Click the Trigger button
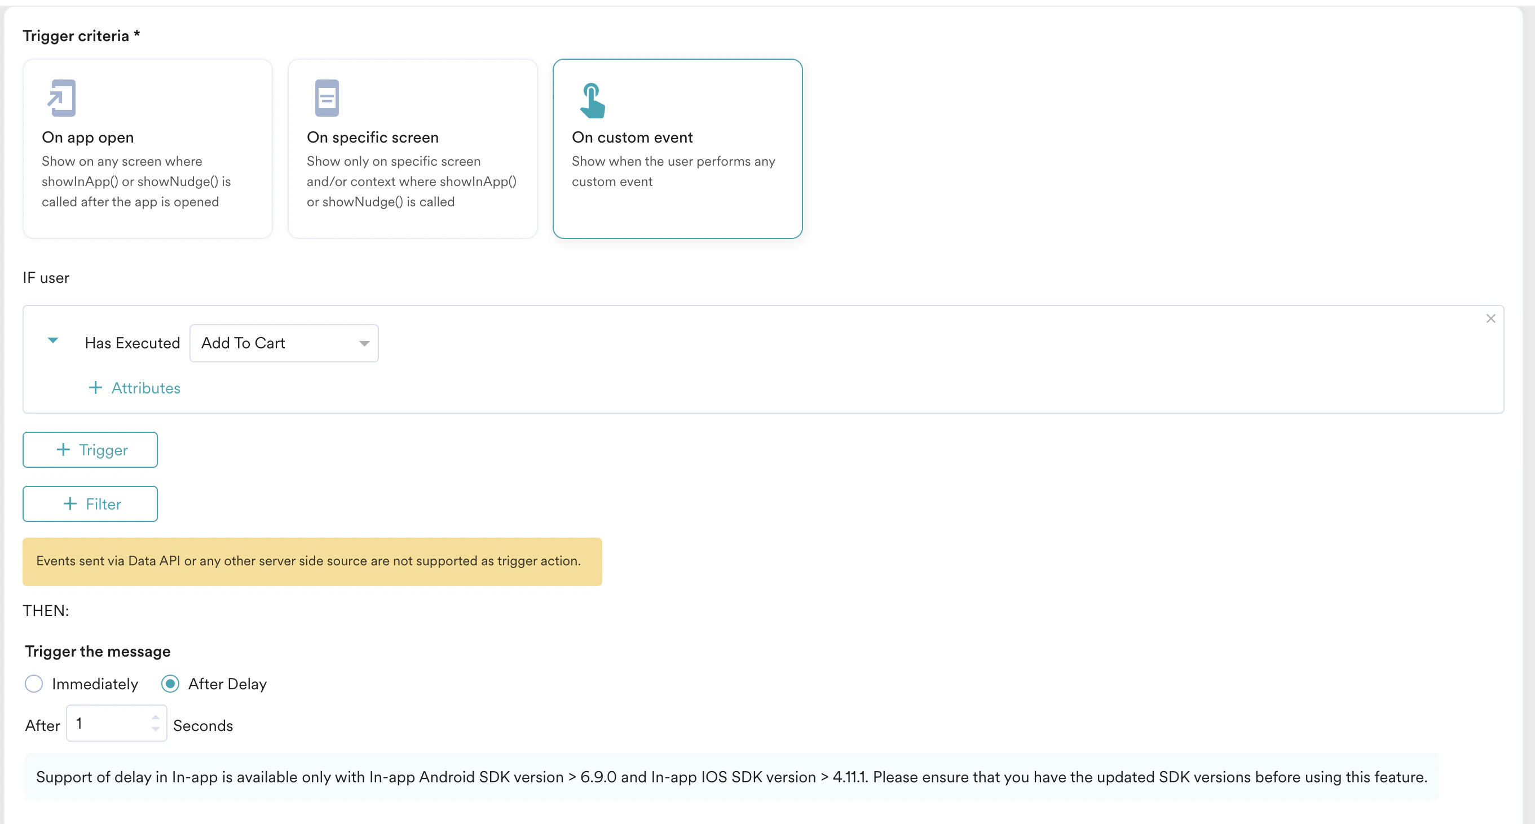Screen dimensions: 1535x824 point(90,450)
